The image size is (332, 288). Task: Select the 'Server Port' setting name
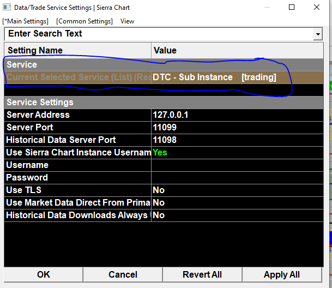[78, 128]
